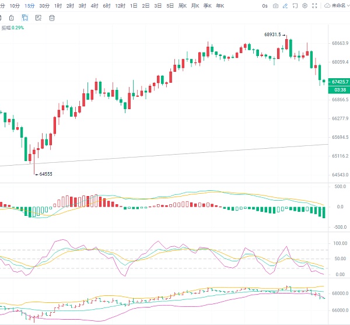This screenshot has height=325, width=350.
Task: Choose the 1日 timeframe
Action: click(x=134, y=6)
